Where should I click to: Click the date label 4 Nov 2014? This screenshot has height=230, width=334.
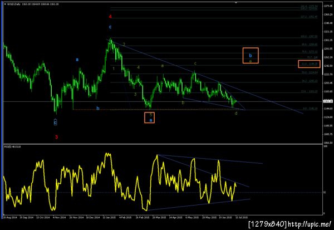pos(60,217)
